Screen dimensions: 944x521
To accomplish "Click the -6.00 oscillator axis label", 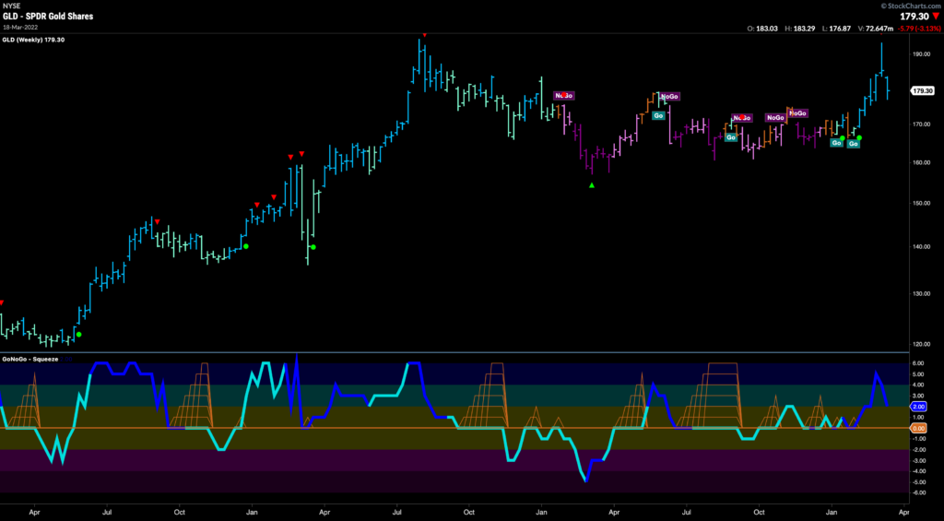I will [918, 492].
